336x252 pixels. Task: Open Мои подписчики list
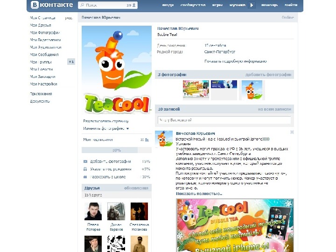[x=98, y=140]
